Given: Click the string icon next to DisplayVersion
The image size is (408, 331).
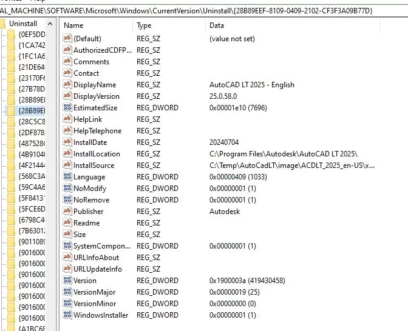Looking at the screenshot, I should pyautogui.click(x=67, y=96).
